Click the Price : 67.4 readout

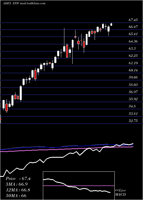coord(18,179)
